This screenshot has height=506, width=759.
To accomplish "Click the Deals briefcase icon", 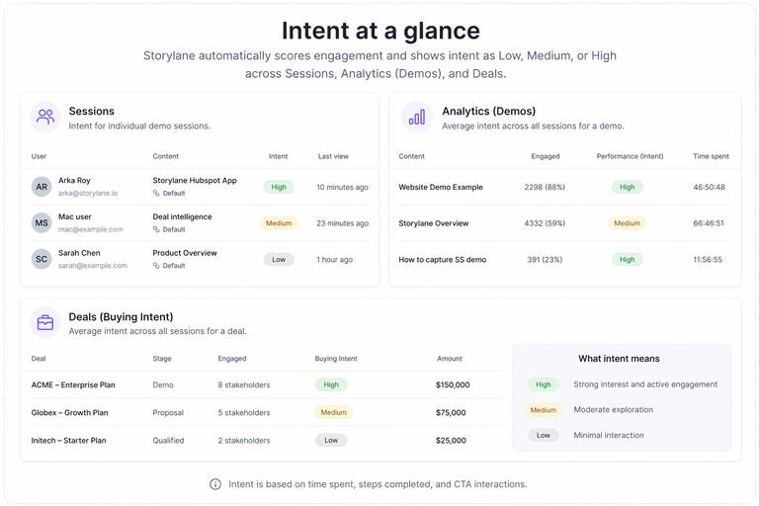I will click(x=45, y=322).
